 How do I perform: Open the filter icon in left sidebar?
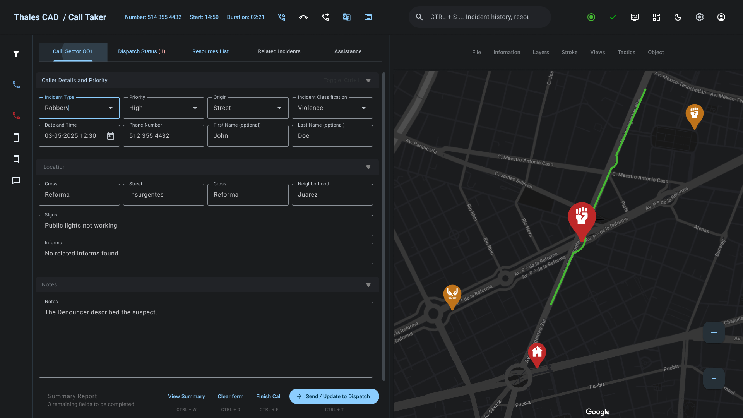pos(16,54)
